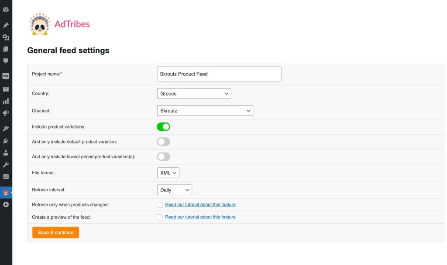Check the Create a preview of feed box
This screenshot has height=265, width=447.
[x=160, y=217]
